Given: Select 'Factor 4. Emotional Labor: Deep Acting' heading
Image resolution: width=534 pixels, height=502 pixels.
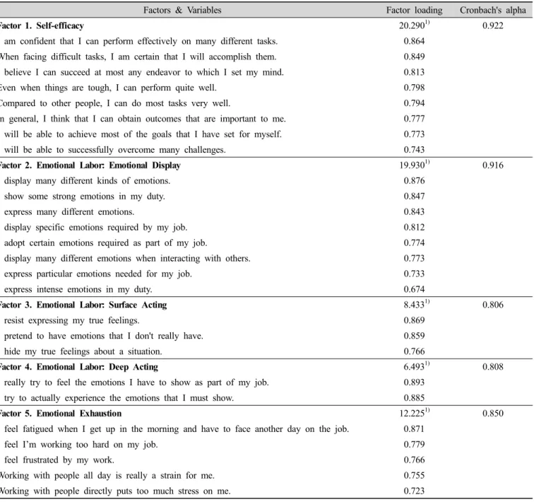Looking at the screenshot, I should (x=79, y=367).
